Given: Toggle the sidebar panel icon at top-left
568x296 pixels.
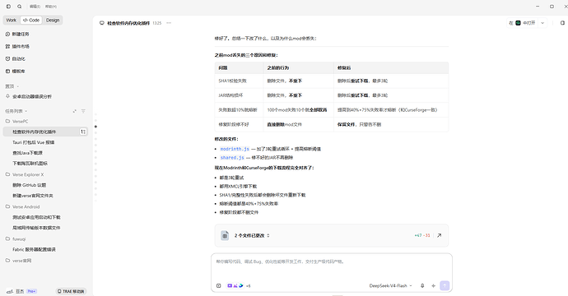Looking at the screenshot, I should (8, 7).
